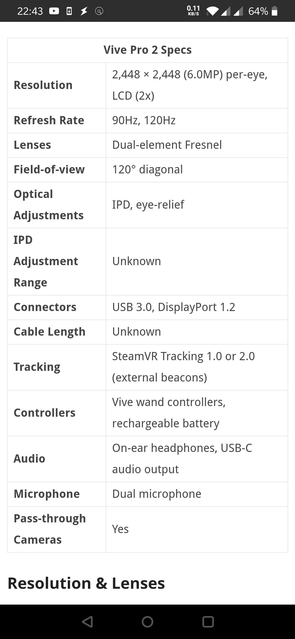
Task: Select the Resolution value cell text
Action: coord(190,85)
